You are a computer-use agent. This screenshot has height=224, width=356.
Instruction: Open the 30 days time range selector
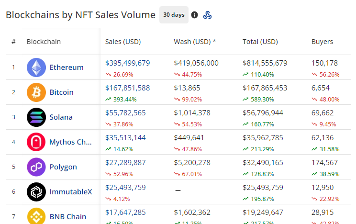(174, 15)
